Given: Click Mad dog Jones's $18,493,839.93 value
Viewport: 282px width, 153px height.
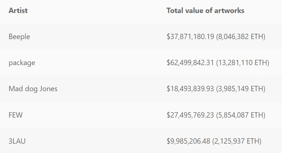Looking at the screenshot, I should 190,89.
